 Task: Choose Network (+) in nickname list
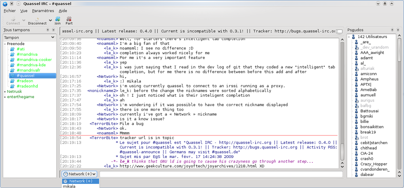click(80, 181)
